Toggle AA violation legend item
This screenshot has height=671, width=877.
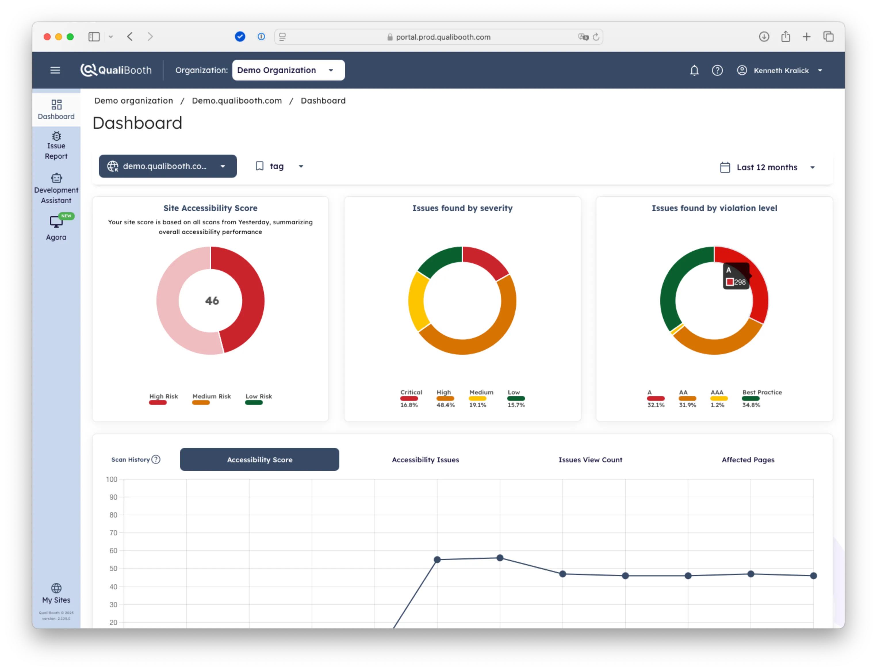tap(688, 399)
